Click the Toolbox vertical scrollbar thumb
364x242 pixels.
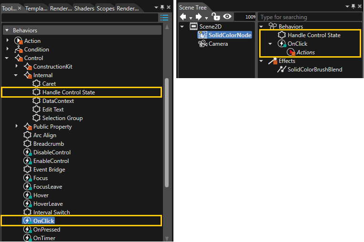click(167, 133)
